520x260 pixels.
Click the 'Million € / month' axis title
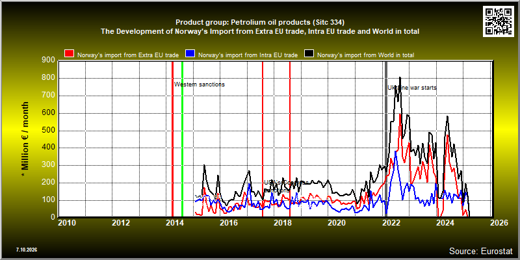[25, 139]
